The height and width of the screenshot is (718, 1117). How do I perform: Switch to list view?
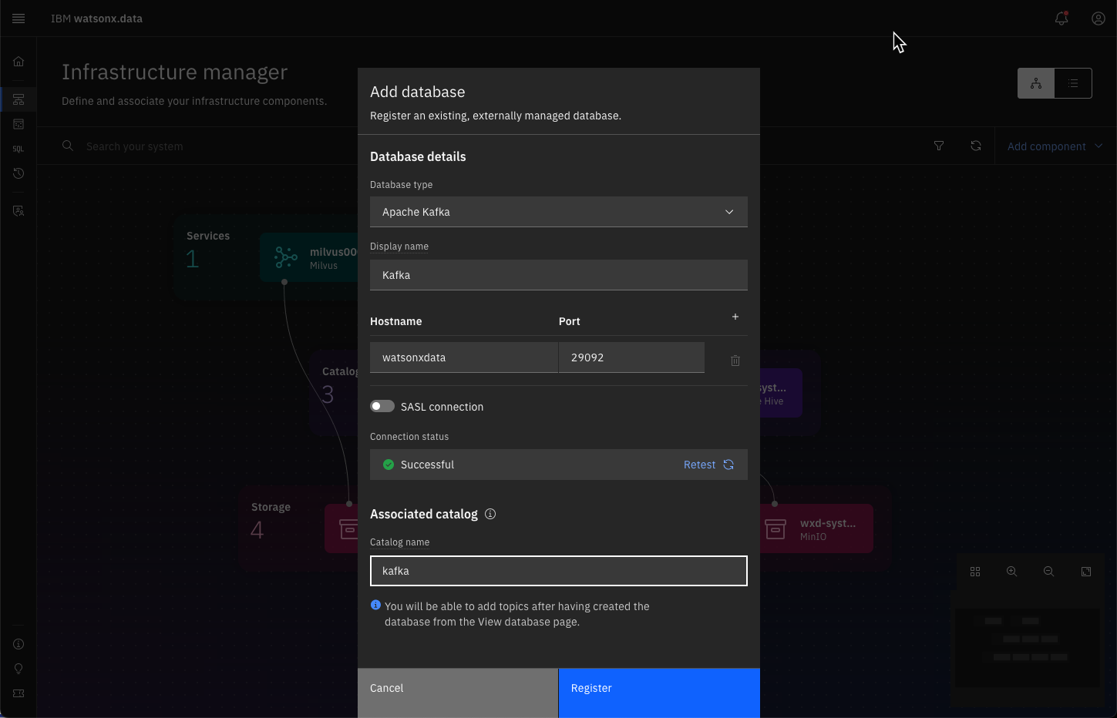tap(1073, 83)
